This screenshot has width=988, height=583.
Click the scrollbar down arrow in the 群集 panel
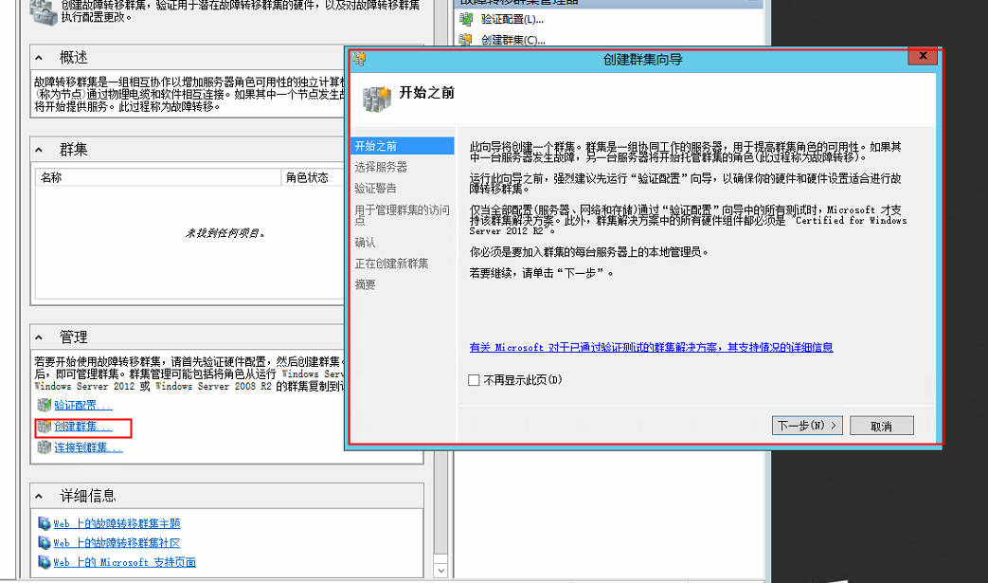coord(441,569)
